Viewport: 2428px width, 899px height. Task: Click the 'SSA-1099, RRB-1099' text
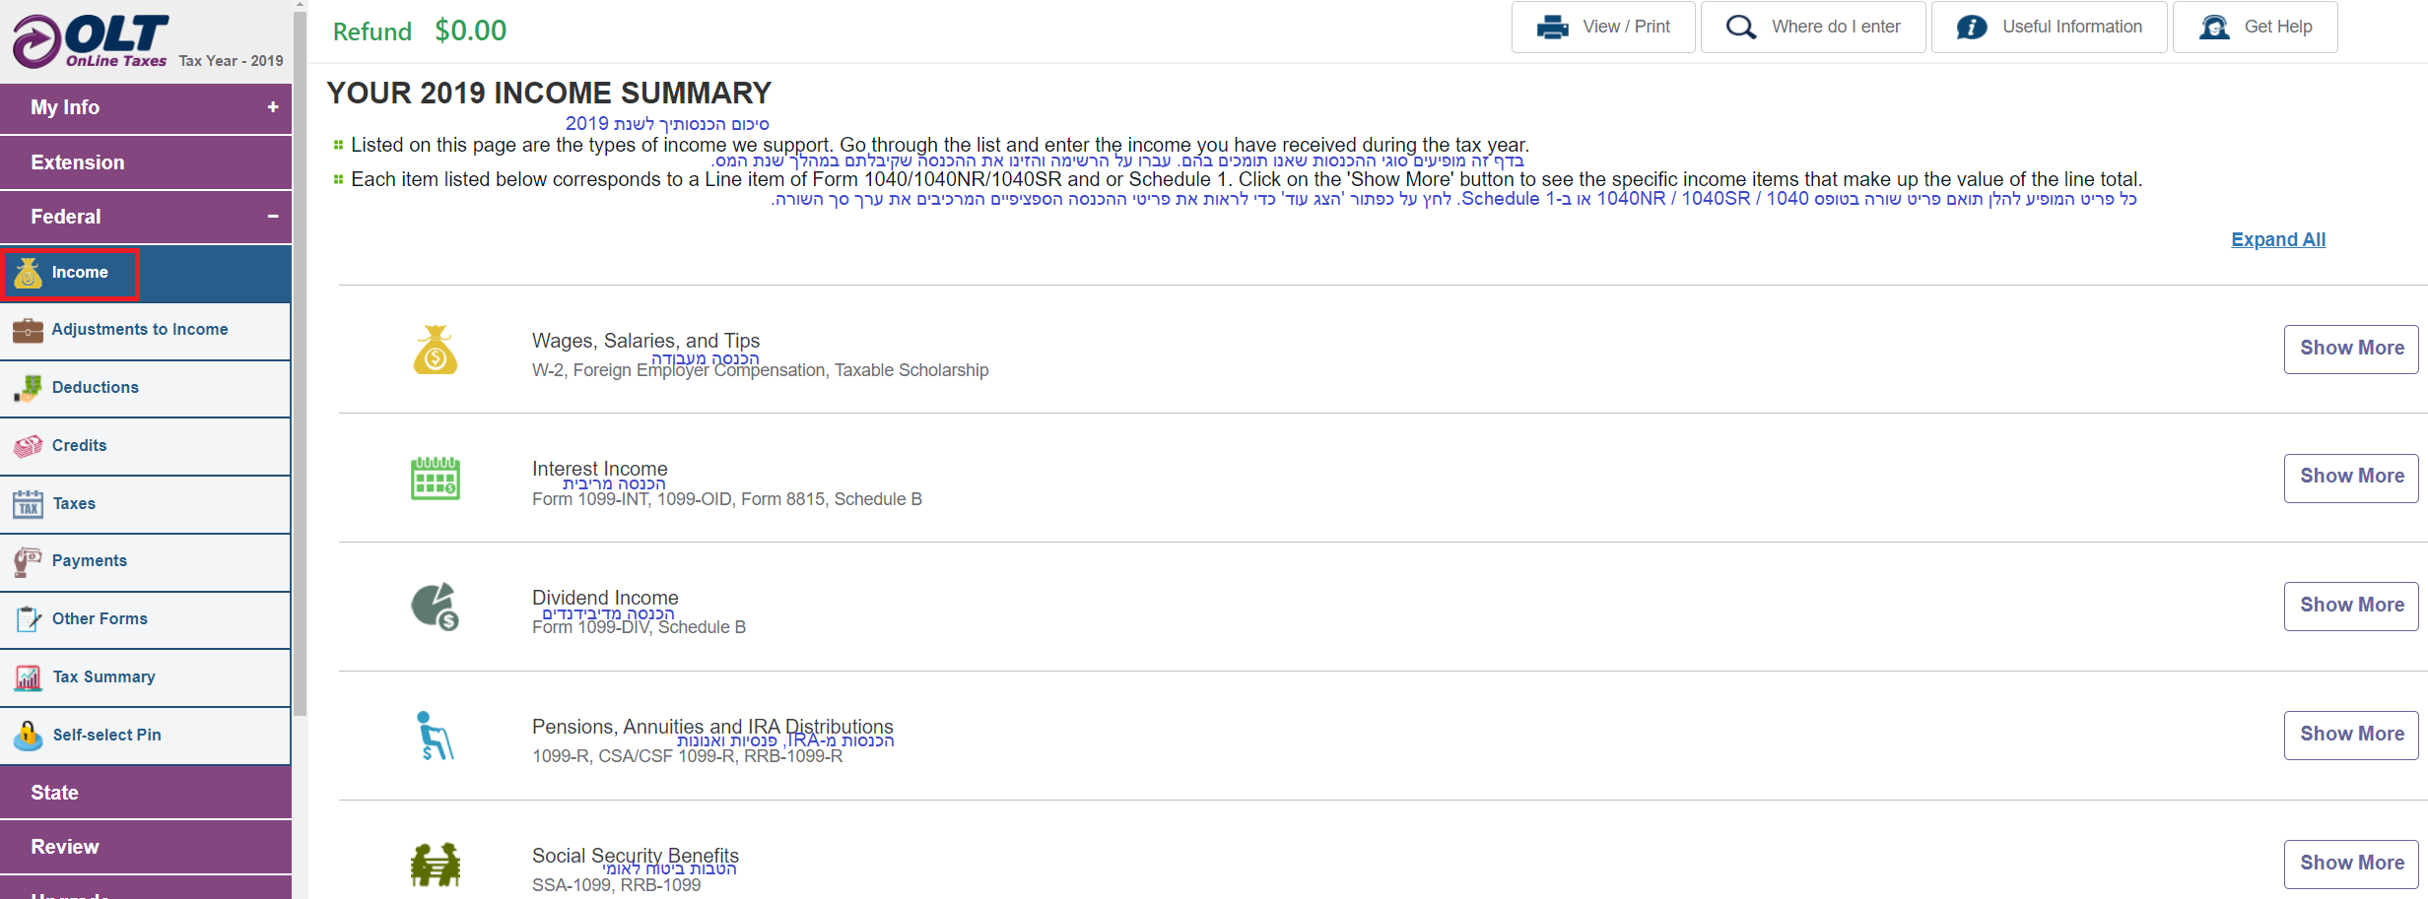coord(616,885)
